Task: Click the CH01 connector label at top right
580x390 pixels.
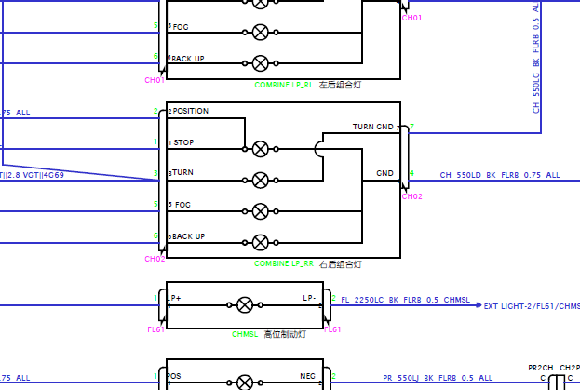Action: click(x=411, y=18)
